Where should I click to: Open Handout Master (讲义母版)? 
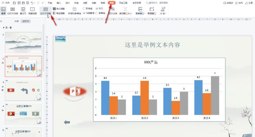pos(59,8)
